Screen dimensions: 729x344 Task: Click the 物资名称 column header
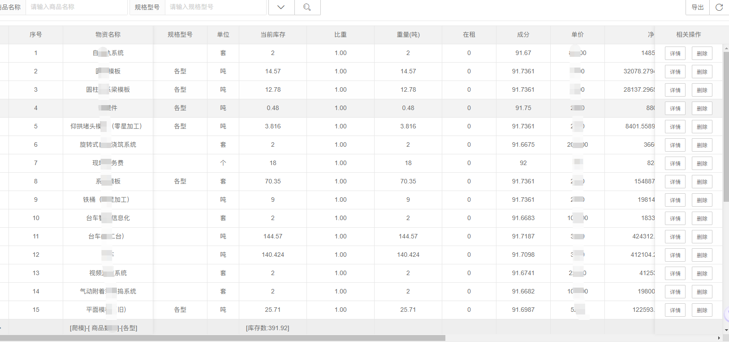click(x=108, y=34)
